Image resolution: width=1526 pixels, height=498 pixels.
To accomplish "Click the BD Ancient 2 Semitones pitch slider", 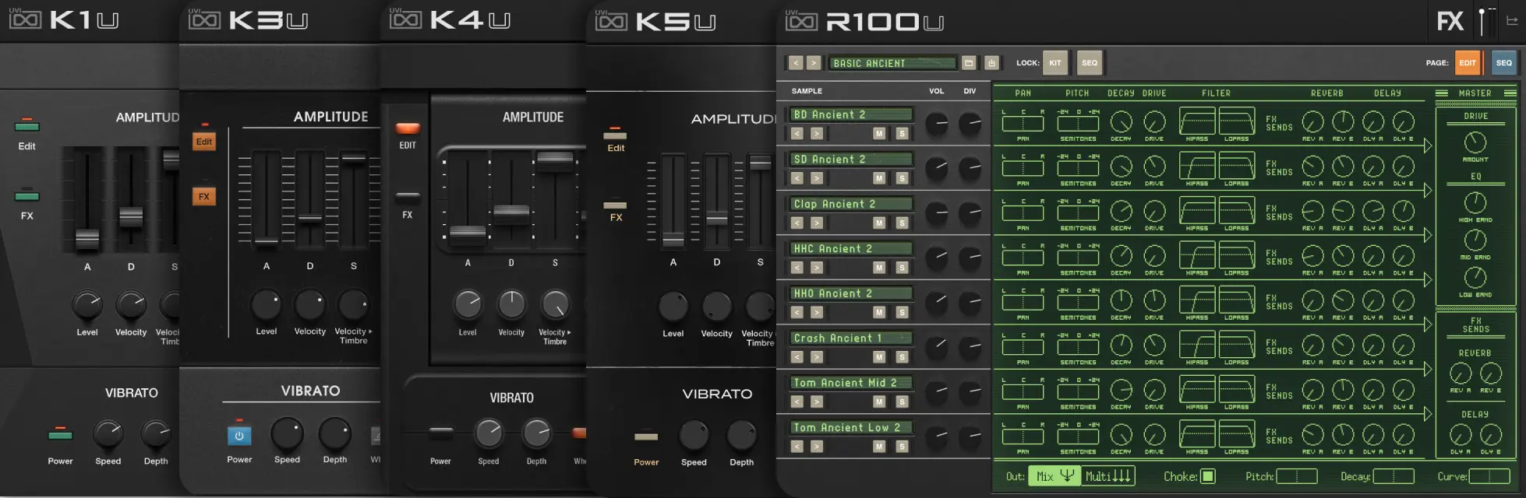I will click(1079, 124).
